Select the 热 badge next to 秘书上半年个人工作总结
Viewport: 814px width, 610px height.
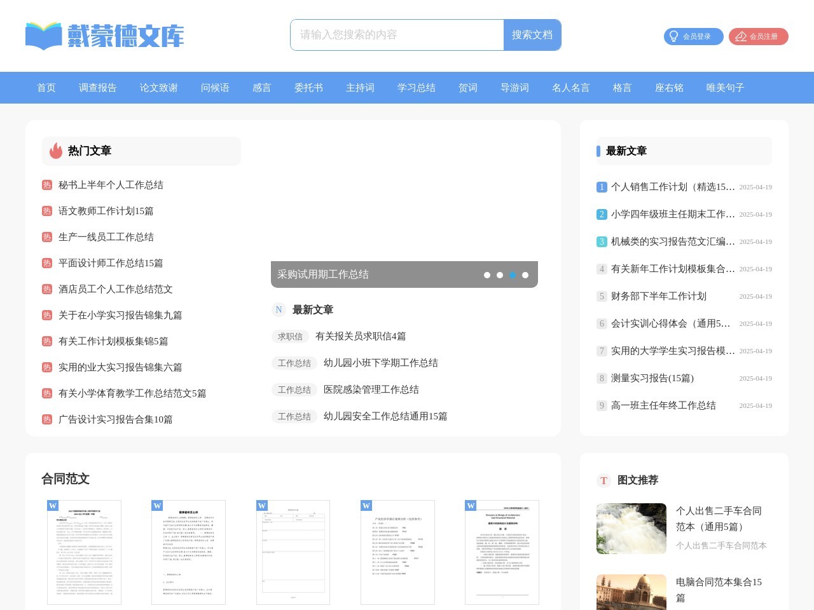(47, 184)
